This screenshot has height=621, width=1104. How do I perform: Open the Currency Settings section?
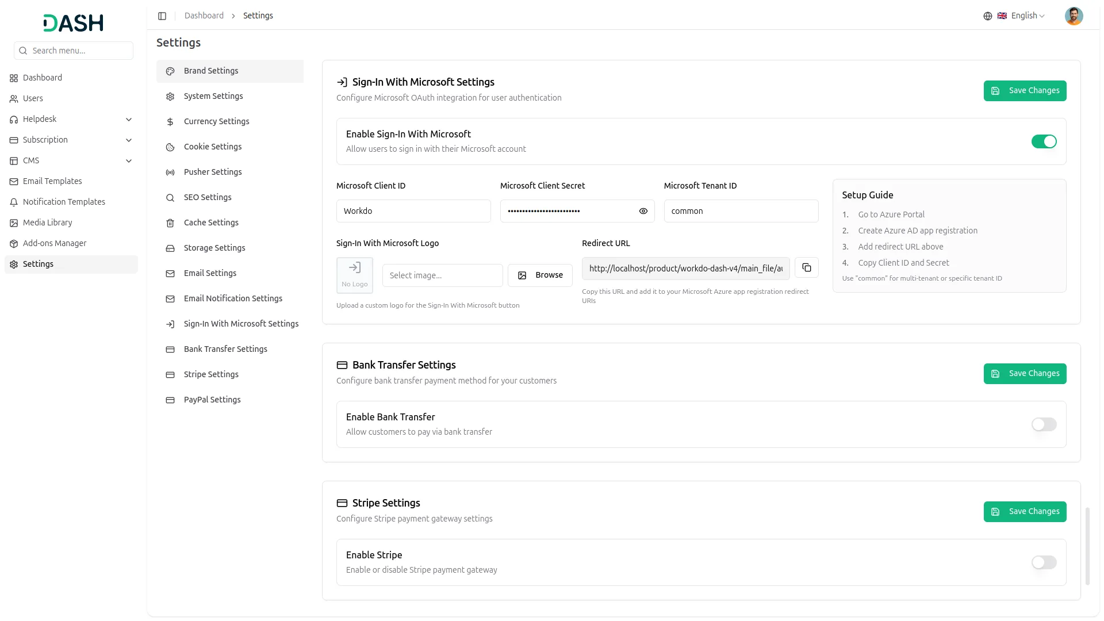tap(216, 121)
